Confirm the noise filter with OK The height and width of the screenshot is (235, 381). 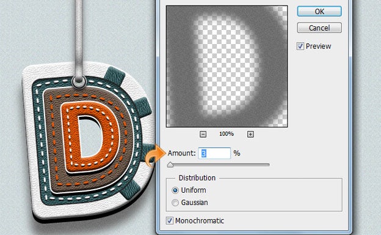(x=319, y=12)
